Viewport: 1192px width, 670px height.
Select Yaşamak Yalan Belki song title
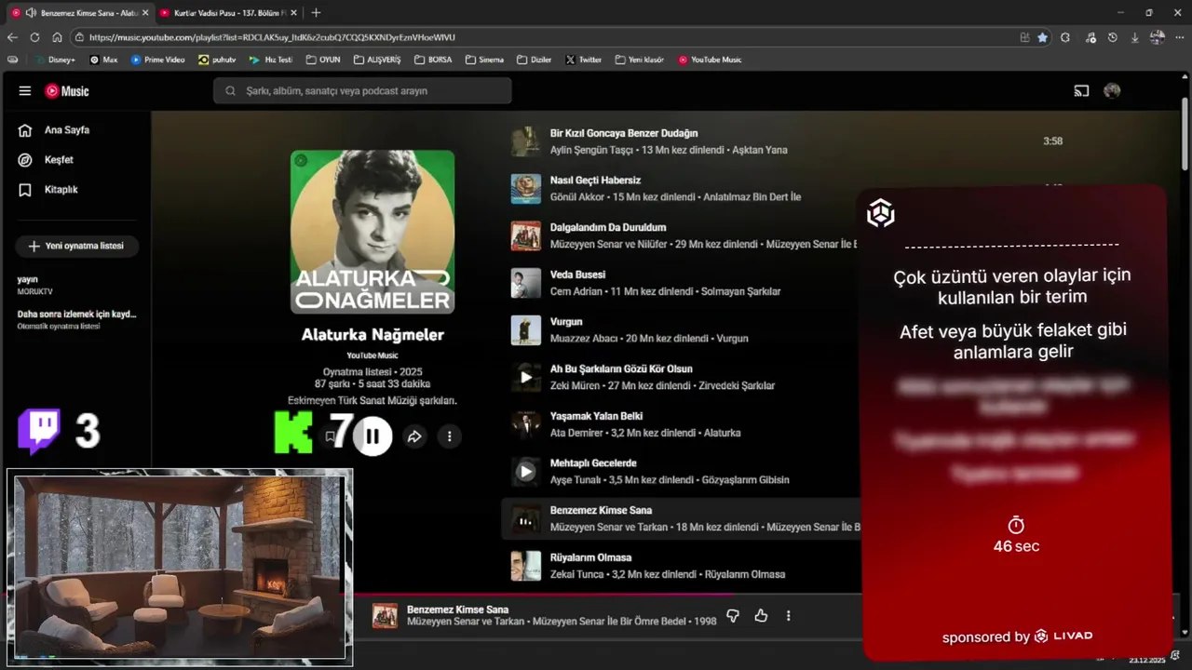pyautogui.click(x=596, y=416)
